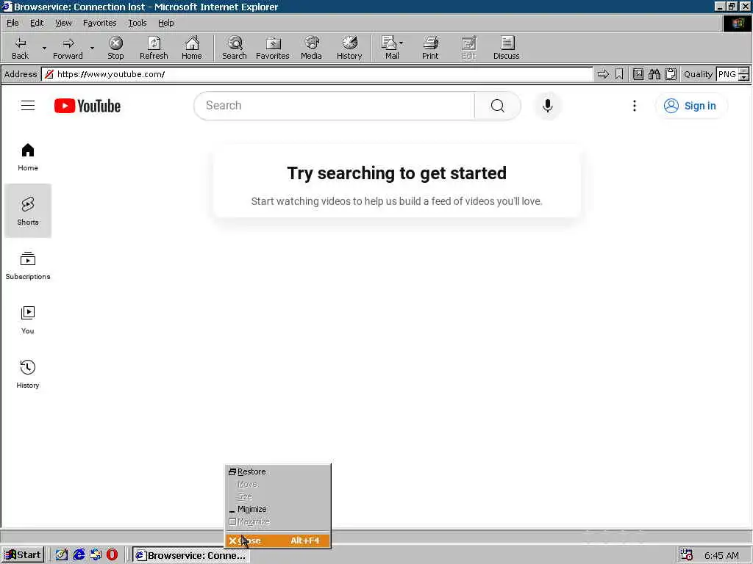Viewport: 753px width, 564px height.
Task: Toggle the YouTube hamburger guide menu
Action: coord(28,106)
